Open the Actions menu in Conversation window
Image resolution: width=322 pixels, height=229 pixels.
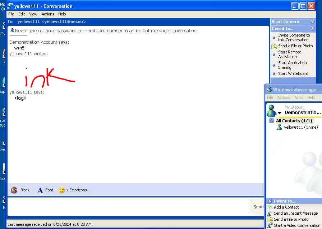[48, 14]
